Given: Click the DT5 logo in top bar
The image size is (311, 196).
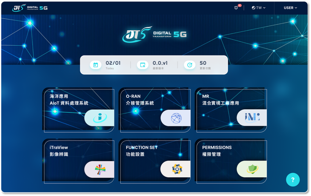Looking at the screenshot, I should [30, 8].
